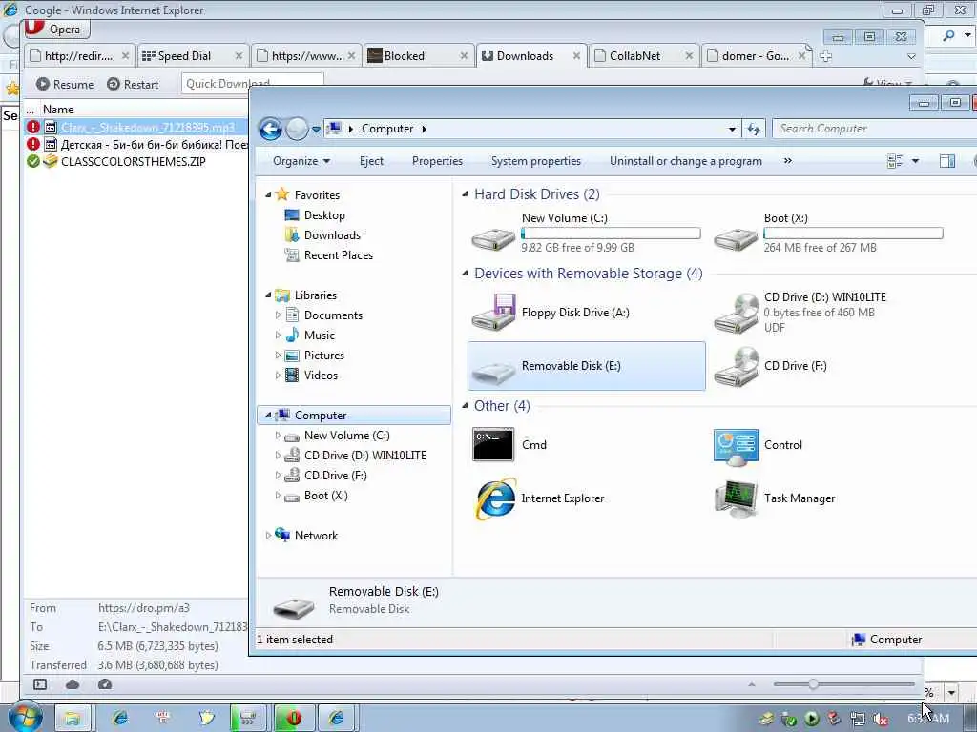977x732 pixels.
Task: Click the muted volume tray icon
Action: 881,719
